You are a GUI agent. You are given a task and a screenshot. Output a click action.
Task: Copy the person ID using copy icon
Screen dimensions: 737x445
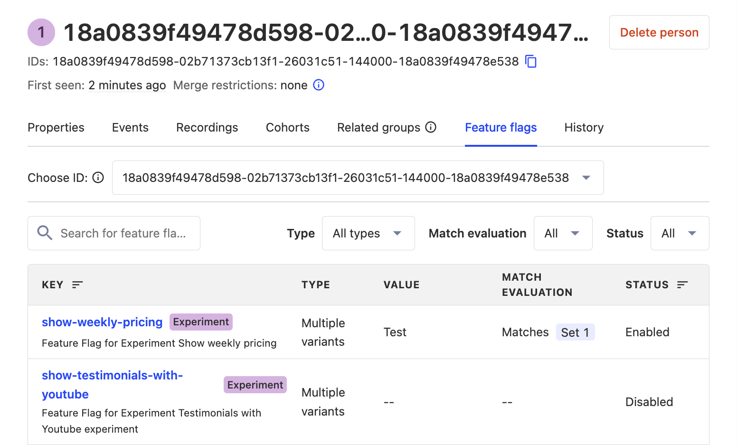pyautogui.click(x=531, y=62)
